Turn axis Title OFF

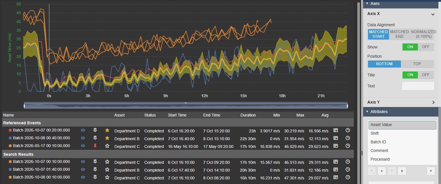(426, 75)
